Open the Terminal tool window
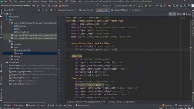194x109 pixels. click(30, 105)
